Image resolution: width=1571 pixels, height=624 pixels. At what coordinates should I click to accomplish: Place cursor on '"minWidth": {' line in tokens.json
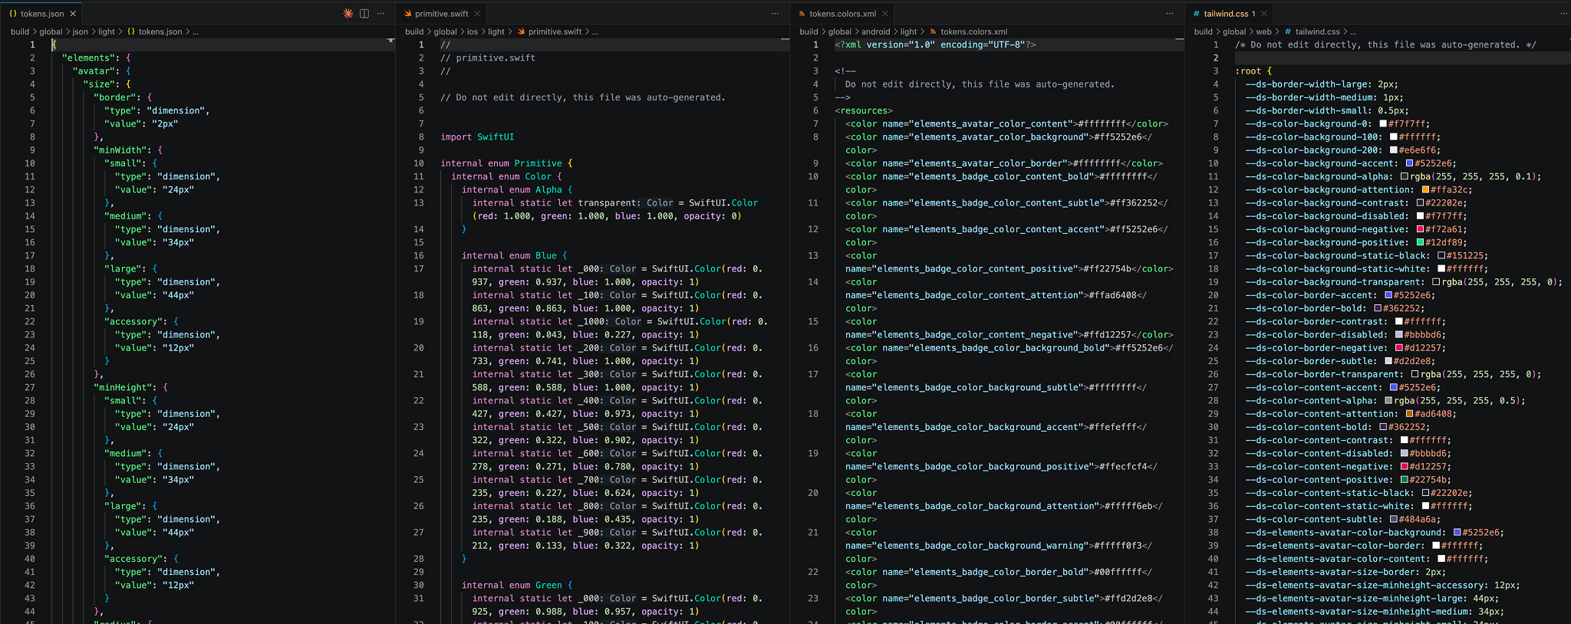point(128,150)
